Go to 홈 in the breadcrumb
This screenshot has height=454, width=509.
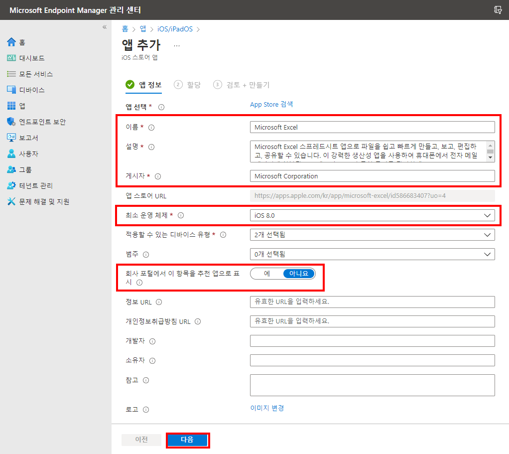[x=125, y=29]
